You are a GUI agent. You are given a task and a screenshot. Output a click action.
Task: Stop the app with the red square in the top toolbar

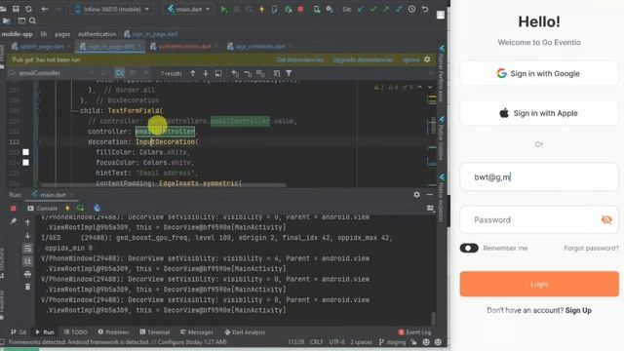301,9
